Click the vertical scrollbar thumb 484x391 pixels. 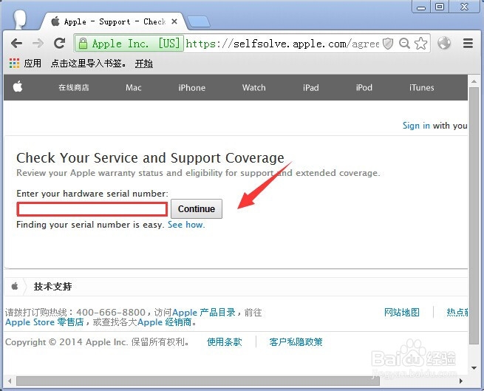click(474, 216)
